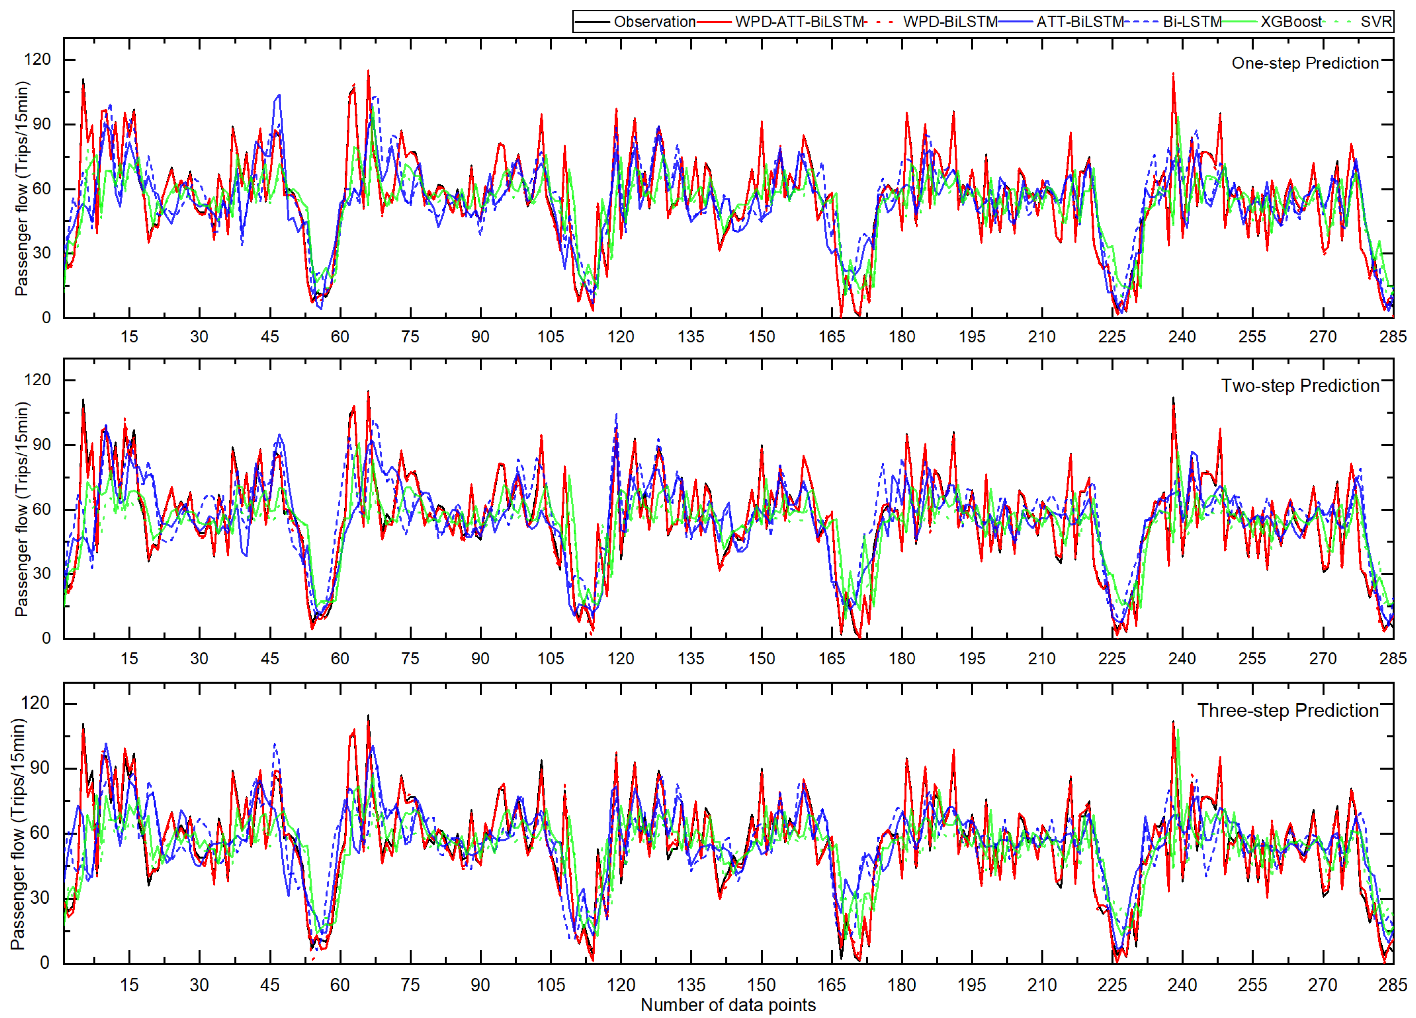This screenshot has width=1416, height=1018.
Task: Click y-axis tick 90 in Three-step Prediction panel
Action: pyautogui.click(x=40, y=768)
